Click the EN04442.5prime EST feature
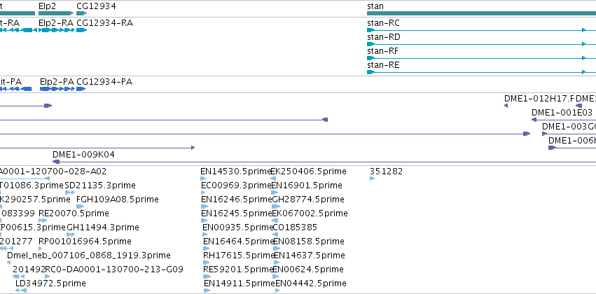The height and width of the screenshot is (294, 596). click(277, 290)
